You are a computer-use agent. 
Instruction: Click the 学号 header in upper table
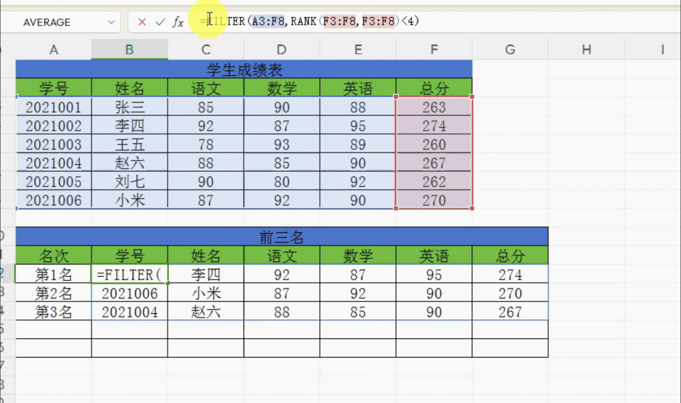(54, 88)
